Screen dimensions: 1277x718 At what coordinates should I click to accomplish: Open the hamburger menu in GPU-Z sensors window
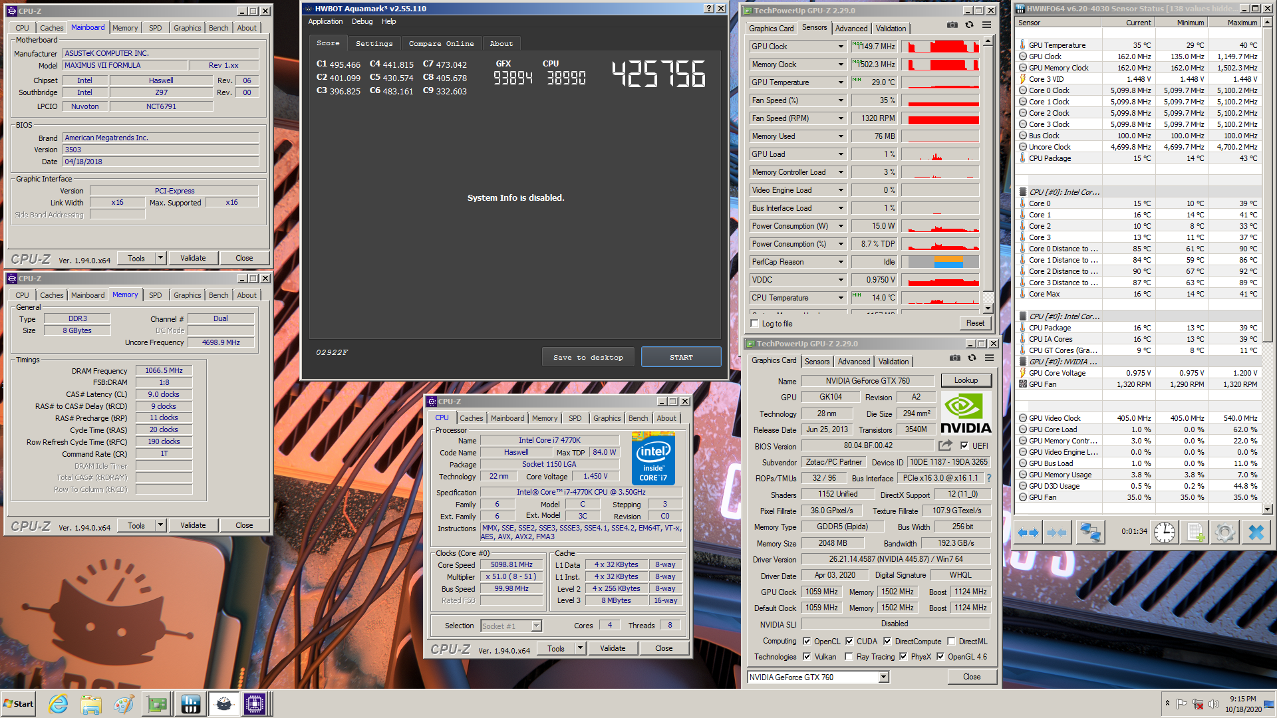pos(986,25)
